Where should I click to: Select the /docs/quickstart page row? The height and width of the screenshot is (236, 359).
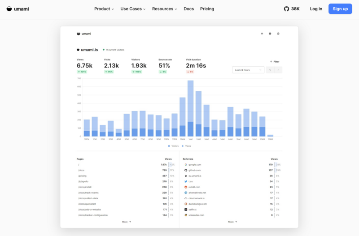click(126, 204)
